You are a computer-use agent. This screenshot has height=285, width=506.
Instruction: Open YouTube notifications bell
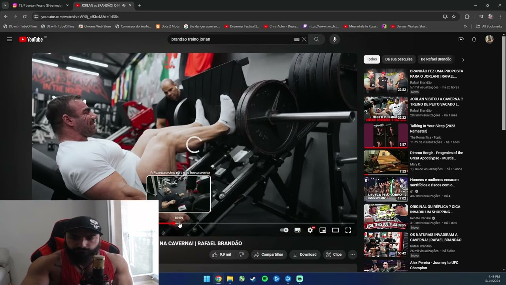point(474,39)
